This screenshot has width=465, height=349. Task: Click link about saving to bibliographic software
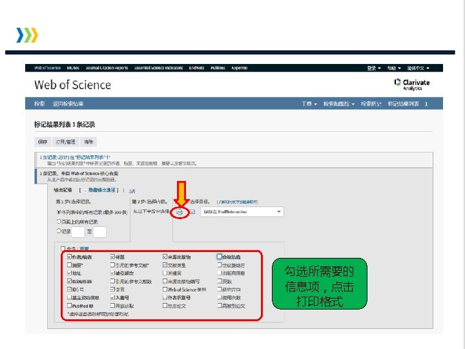point(237,202)
